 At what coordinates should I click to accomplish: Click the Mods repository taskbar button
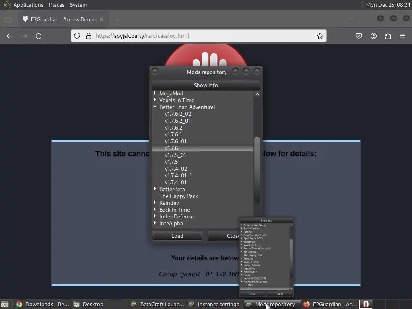click(x=272, y=304)
